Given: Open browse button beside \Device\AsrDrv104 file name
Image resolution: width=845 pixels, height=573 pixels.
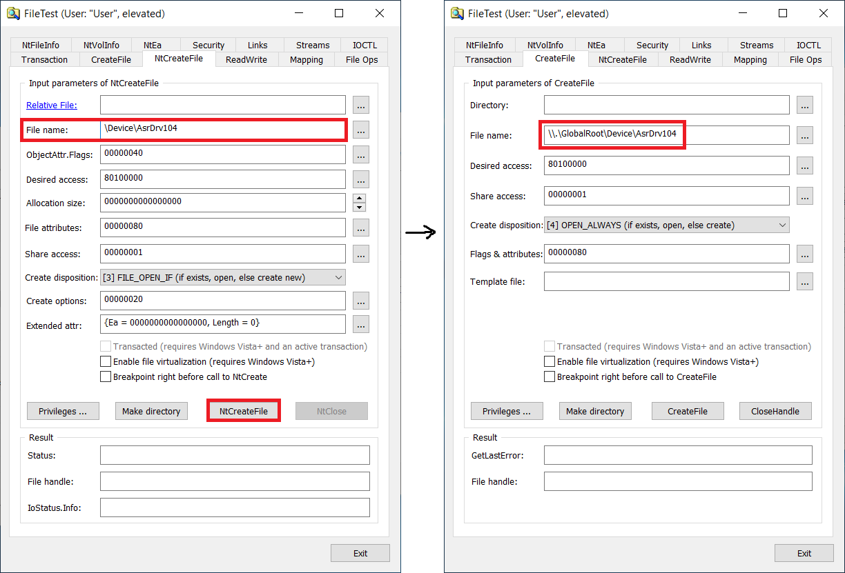Looking at the screenshot, I should 361,130.
